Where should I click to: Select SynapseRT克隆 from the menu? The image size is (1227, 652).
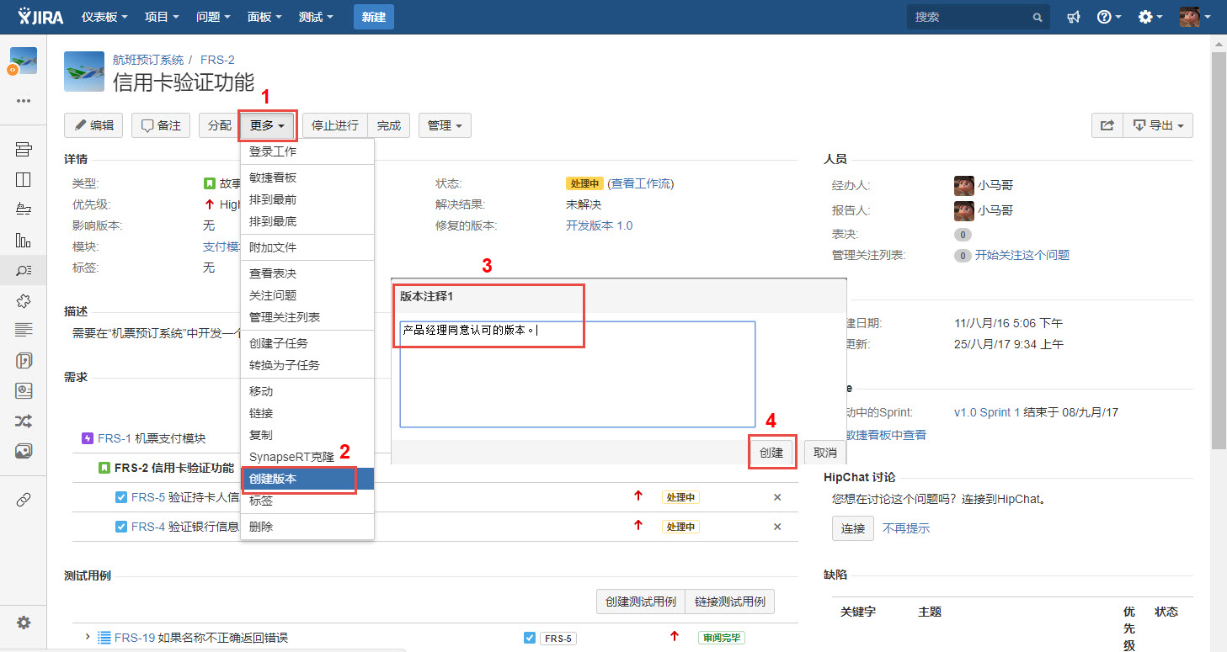pyautogui.click(x=307, y=457)
